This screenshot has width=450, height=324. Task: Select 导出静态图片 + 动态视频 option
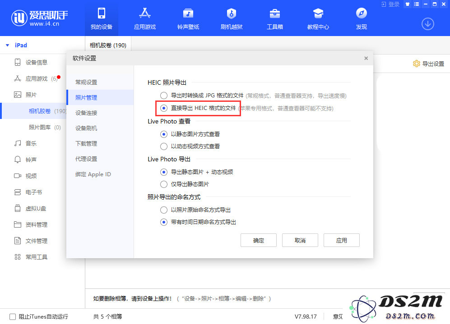click(x=164, y=172)
